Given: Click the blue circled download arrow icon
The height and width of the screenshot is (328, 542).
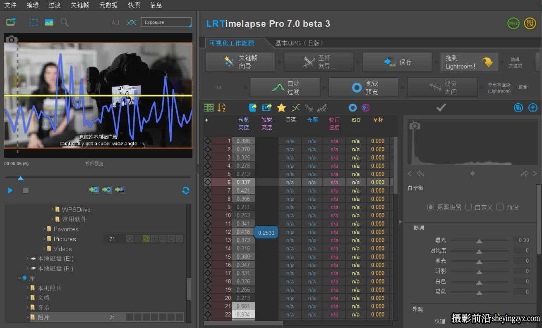Looking at the screenshot, I should (533, 108).
